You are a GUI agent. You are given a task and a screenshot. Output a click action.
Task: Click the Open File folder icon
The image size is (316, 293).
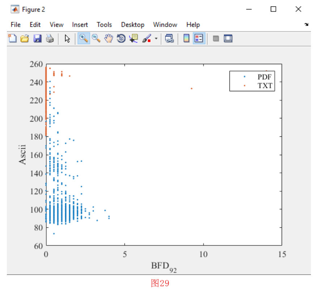(24, 39)
